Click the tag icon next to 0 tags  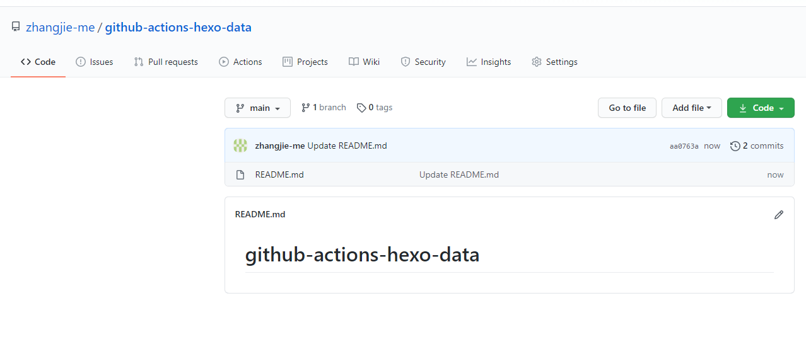[x=361, y=108]
